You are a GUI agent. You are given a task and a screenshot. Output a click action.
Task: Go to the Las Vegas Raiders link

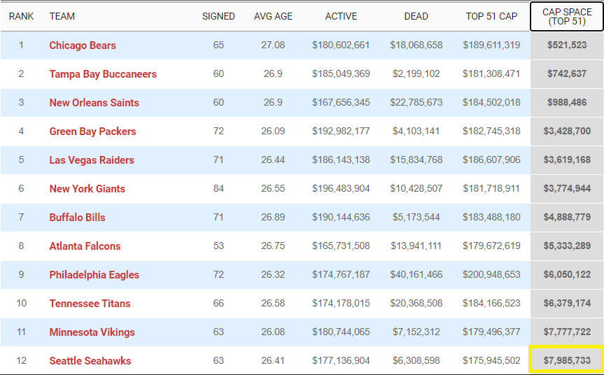coord(92,160)
